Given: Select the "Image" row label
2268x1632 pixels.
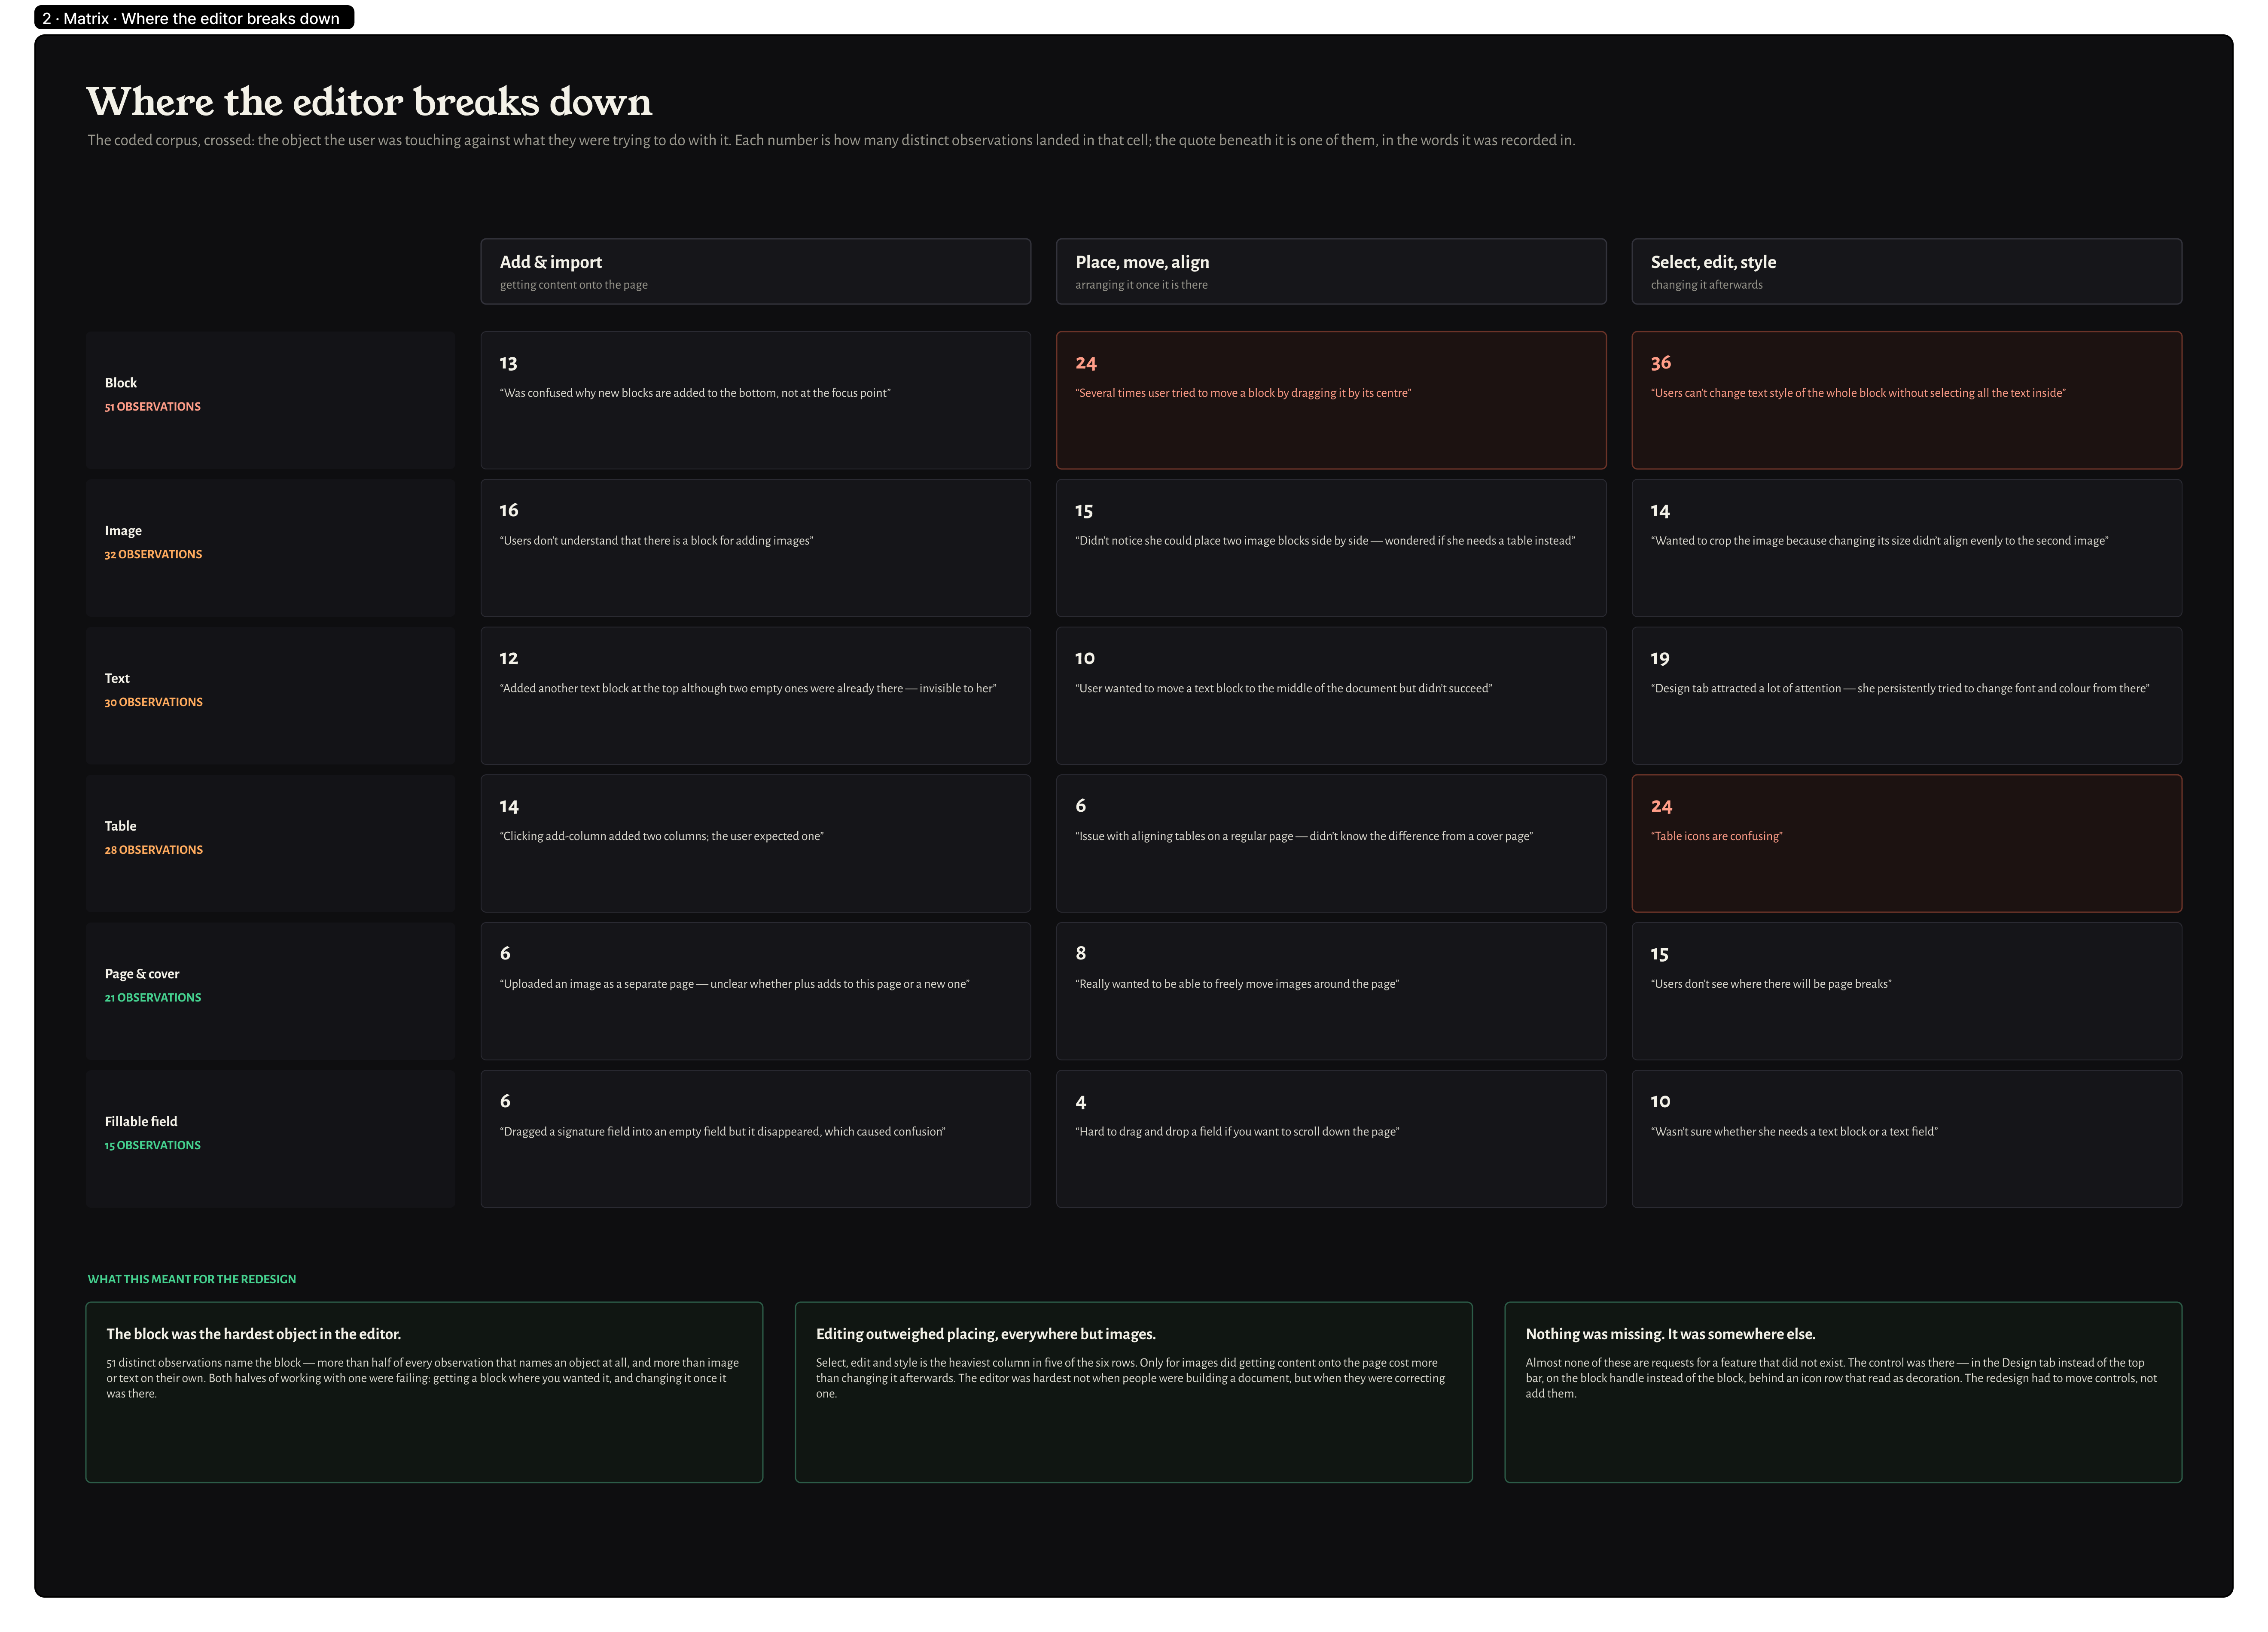Looking at the screenshot, I should pyautogui.click(x=123, y=531).
